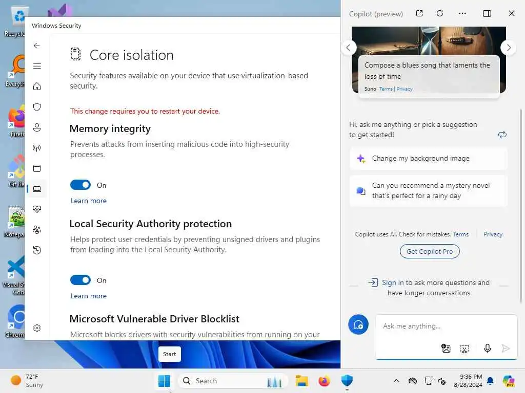
Task: Open Home in Windows Security sidebar
Action: tap(37, 86)
